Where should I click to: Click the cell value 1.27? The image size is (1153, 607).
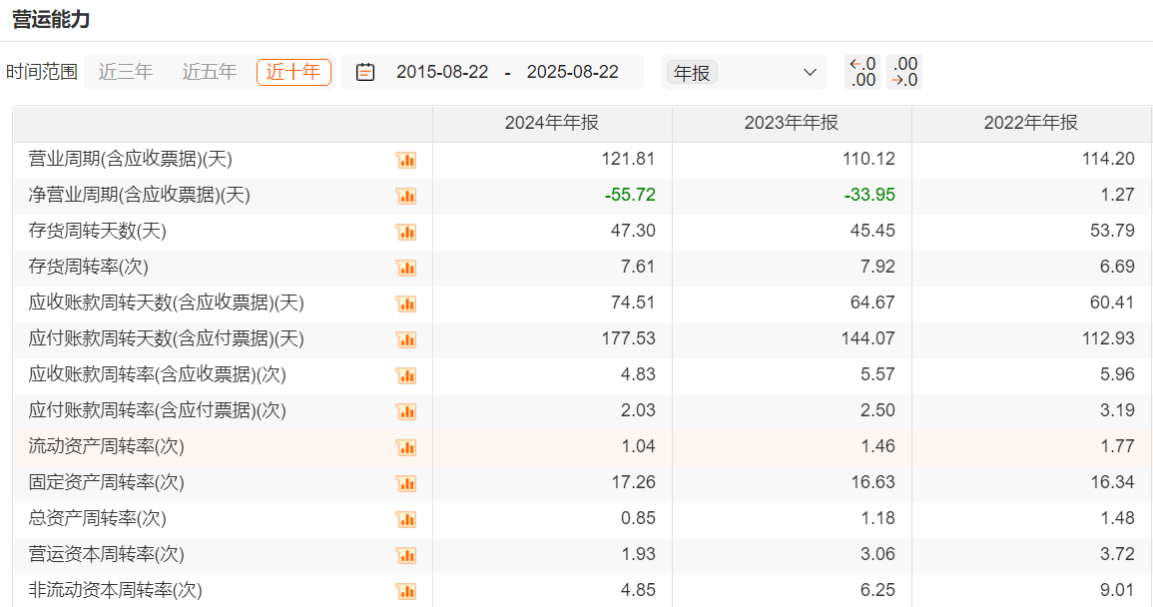(x=1117, y=195)
